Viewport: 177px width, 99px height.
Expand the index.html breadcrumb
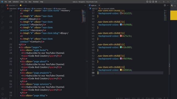pyautogui.click(x=12, y=9)
